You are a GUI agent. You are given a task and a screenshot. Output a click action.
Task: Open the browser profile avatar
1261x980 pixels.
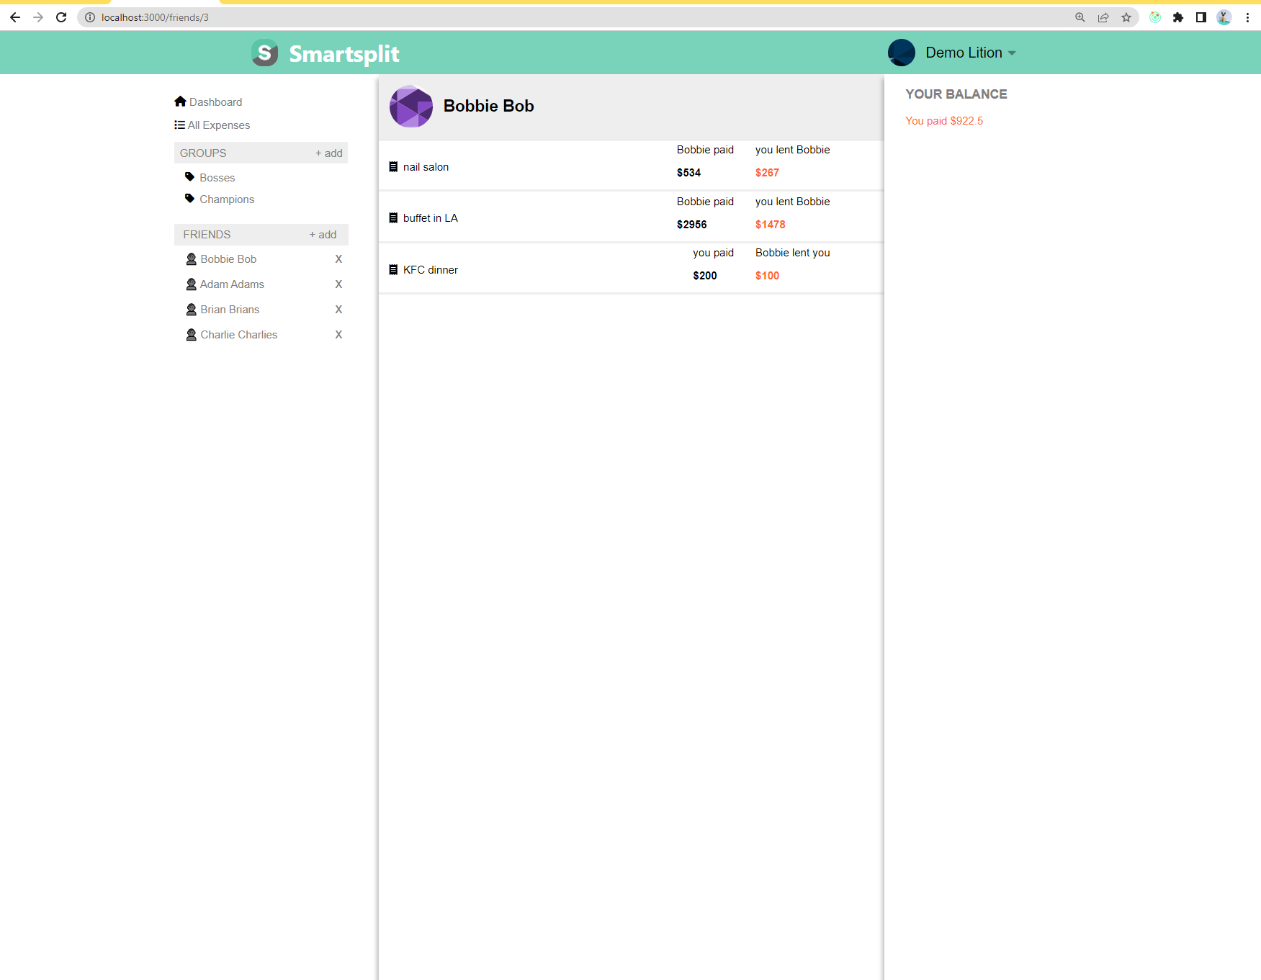[x=1224, y=17]
